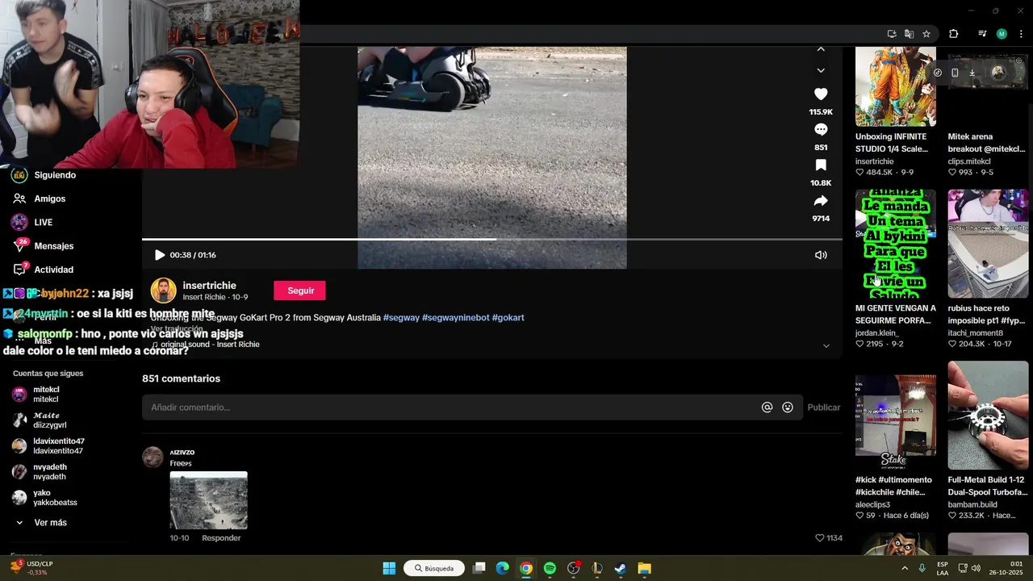Open Actividad in the sidebar

53,270
